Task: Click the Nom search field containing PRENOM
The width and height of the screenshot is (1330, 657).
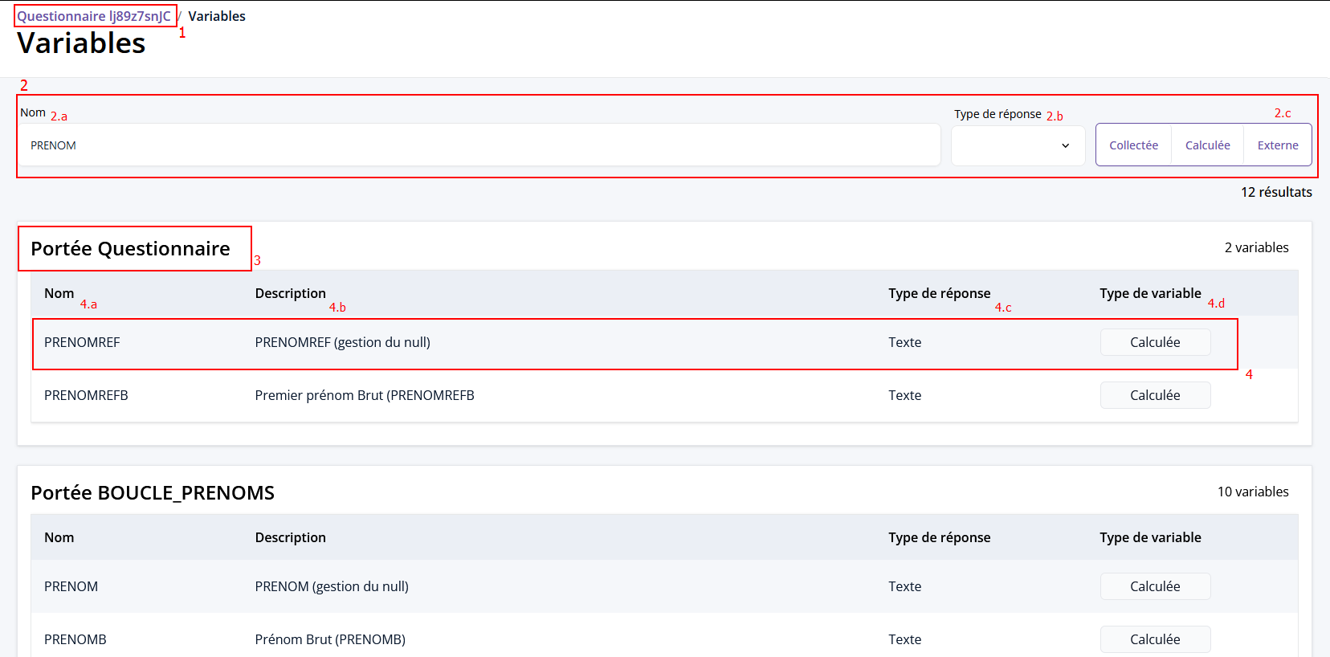Action: (480, 145)
